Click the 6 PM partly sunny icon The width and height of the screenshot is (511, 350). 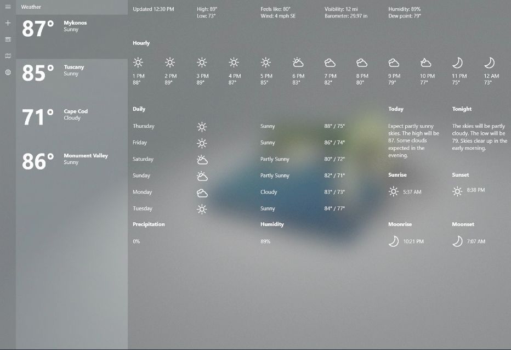(x=298, y=63)
